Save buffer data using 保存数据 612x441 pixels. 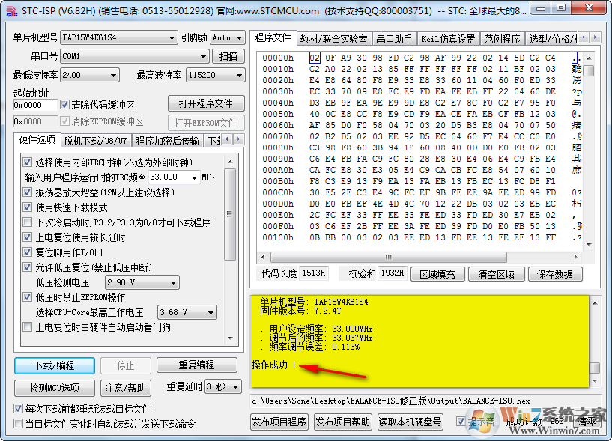tap(555, 274)
